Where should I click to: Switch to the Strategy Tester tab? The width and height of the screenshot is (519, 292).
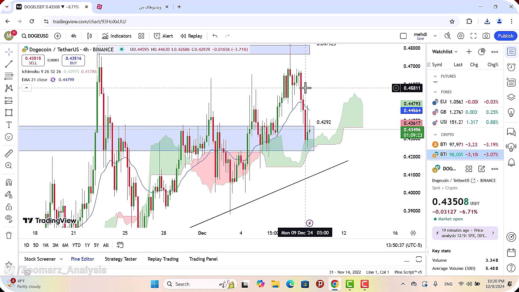click(x=121, y=259)
